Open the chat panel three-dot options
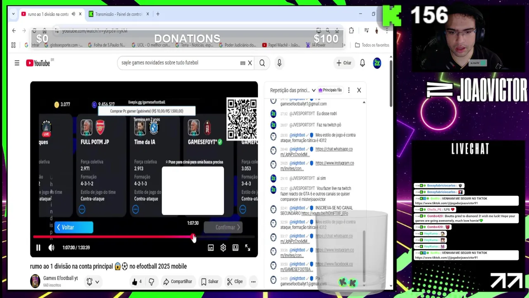The image size is (529, 298). (x=349, y=90)
